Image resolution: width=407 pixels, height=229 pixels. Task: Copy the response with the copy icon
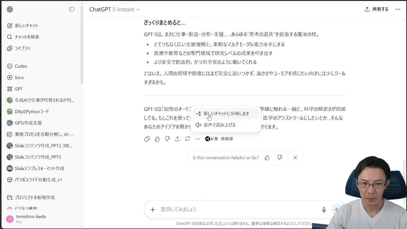pos(147,139)
